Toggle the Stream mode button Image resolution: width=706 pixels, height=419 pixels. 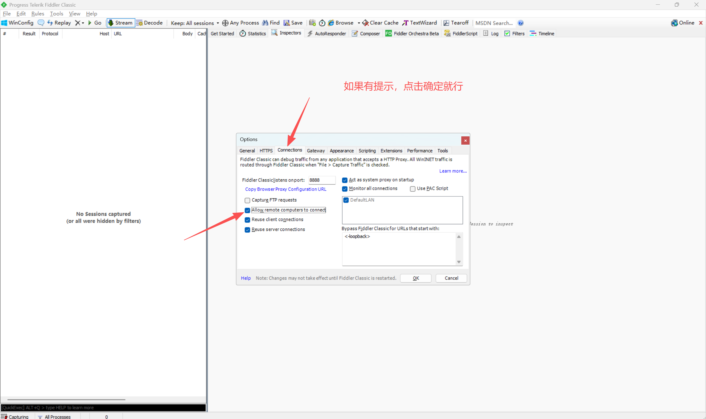(121, 23)
